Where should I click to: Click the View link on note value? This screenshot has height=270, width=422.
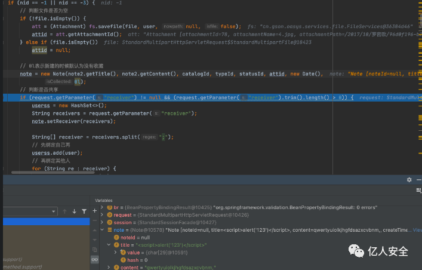(417, 230)
